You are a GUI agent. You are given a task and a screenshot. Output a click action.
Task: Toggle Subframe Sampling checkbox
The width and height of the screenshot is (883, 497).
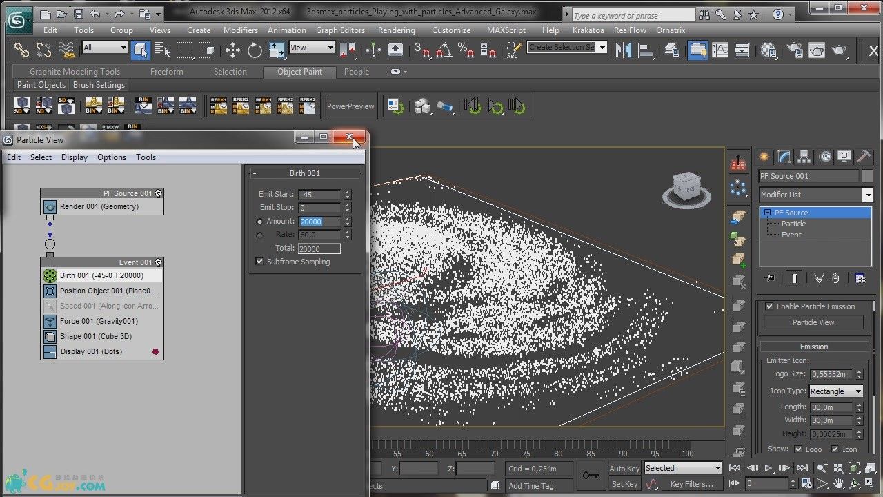pyautogui.click(x=259, y=262)
